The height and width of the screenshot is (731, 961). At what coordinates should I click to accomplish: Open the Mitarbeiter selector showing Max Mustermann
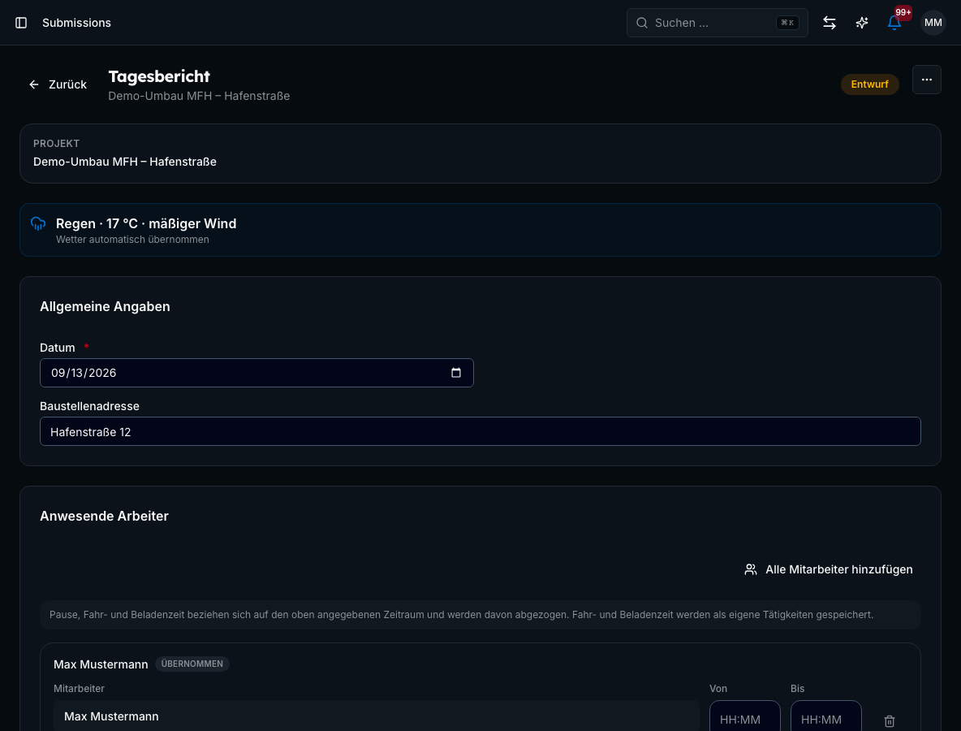(x=377, y=716)
